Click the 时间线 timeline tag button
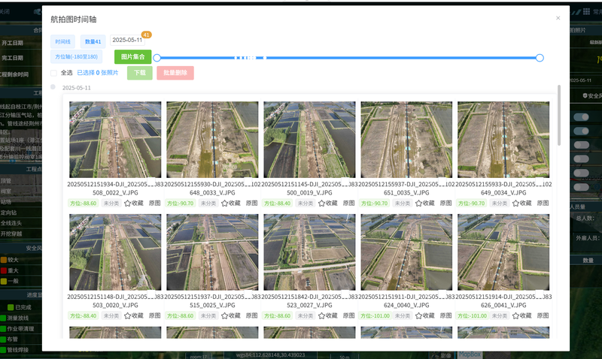 coord(62,41)
